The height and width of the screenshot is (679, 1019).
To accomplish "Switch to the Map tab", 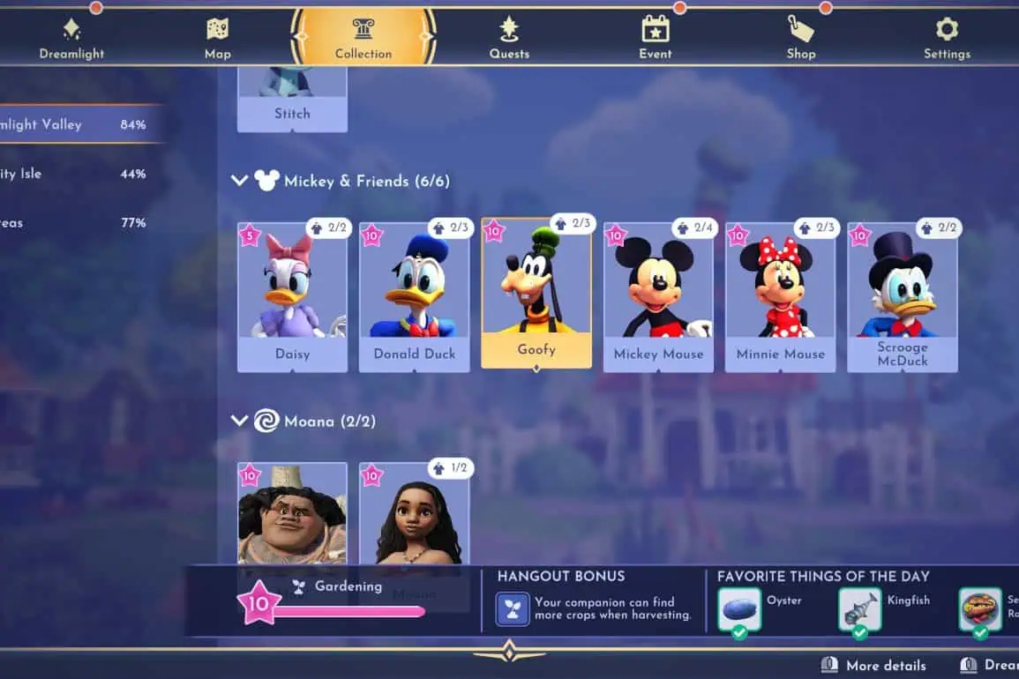I will [x=218, y=39].
